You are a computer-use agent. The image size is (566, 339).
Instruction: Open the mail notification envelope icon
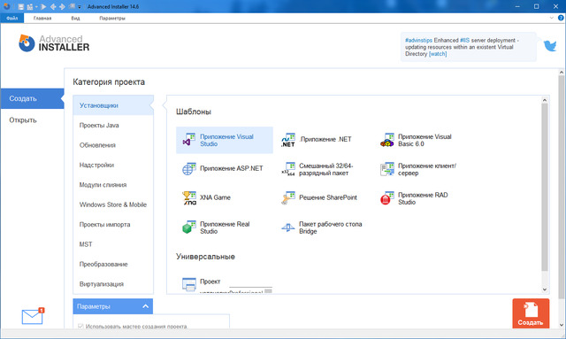point(33,316)
